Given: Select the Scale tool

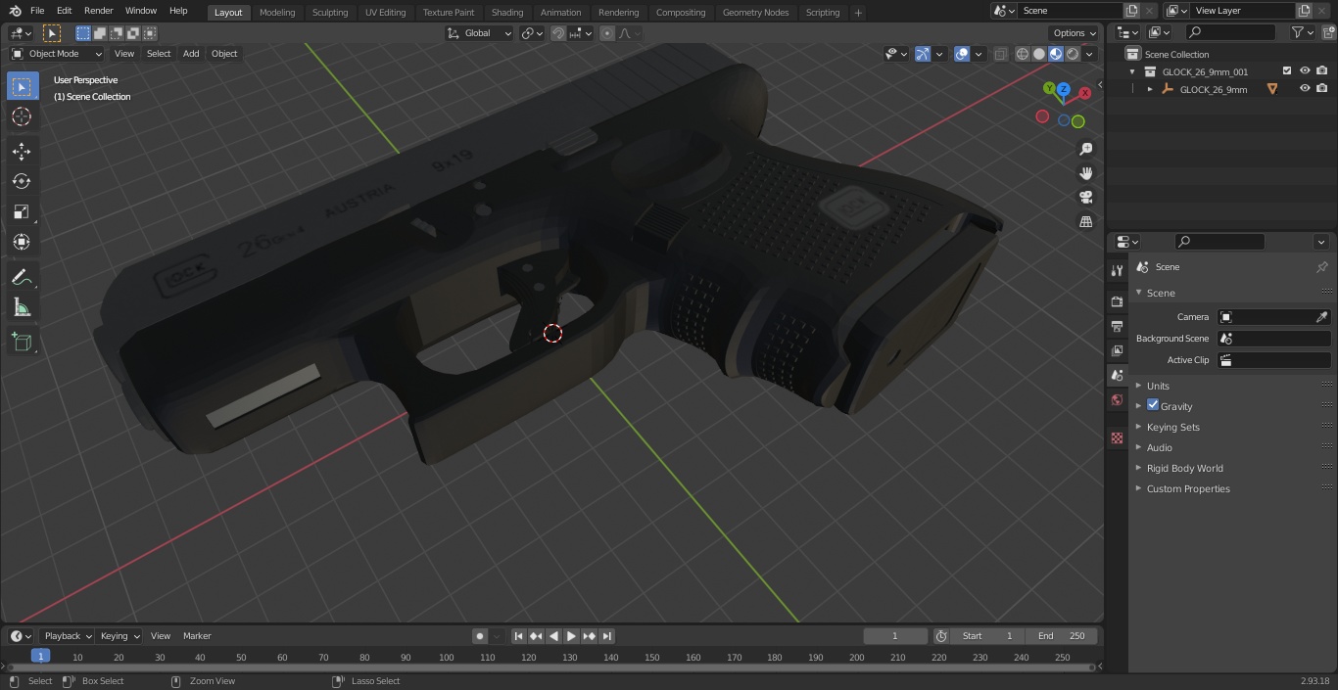Looking at the screenshot, I should pos(22,211).
